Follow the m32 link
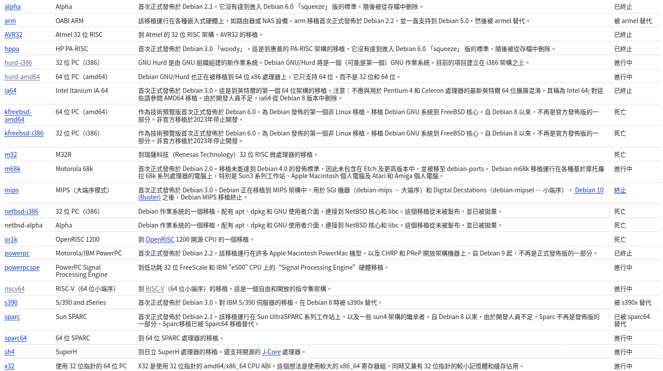Viewport: 663px width, 371px height. point(11,155)
